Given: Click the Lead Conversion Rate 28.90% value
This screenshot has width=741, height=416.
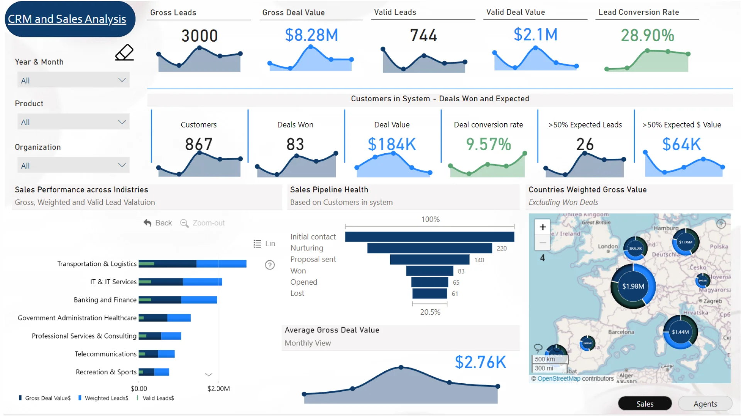Looking at the screenshot, I should click(647, 35).
